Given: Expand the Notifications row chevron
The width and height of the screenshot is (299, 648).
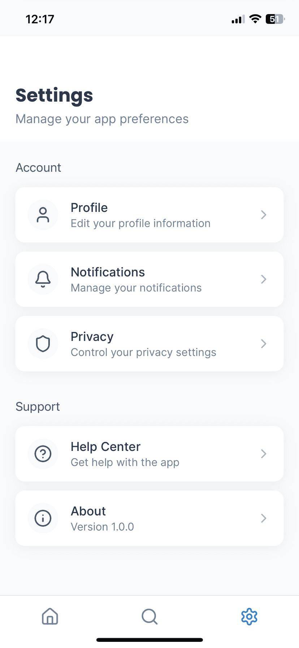Looking at the screenshot, I should [264, 279].
